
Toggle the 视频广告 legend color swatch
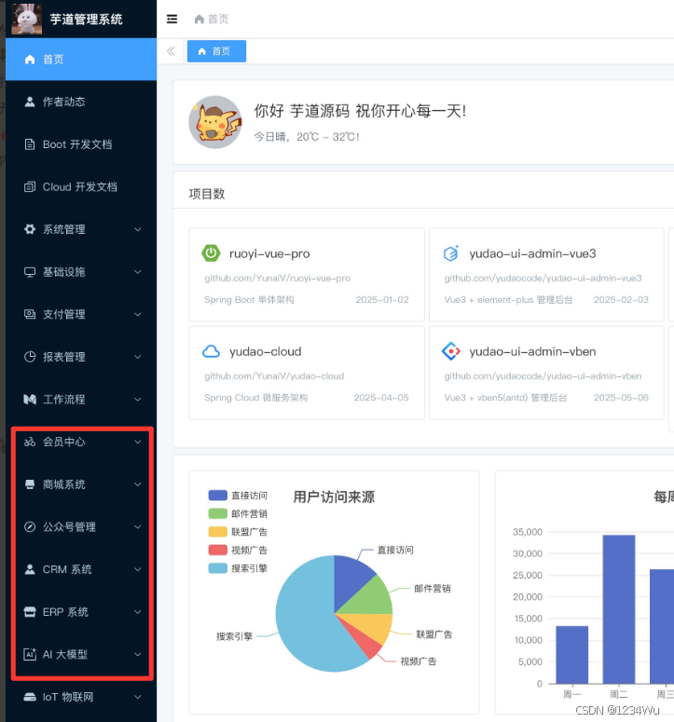click(218, 550)
